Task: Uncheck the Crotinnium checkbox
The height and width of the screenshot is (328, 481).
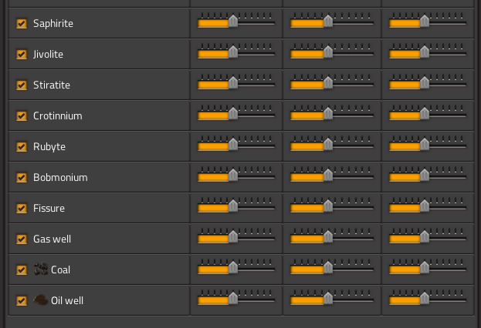Action: point(22,116)
